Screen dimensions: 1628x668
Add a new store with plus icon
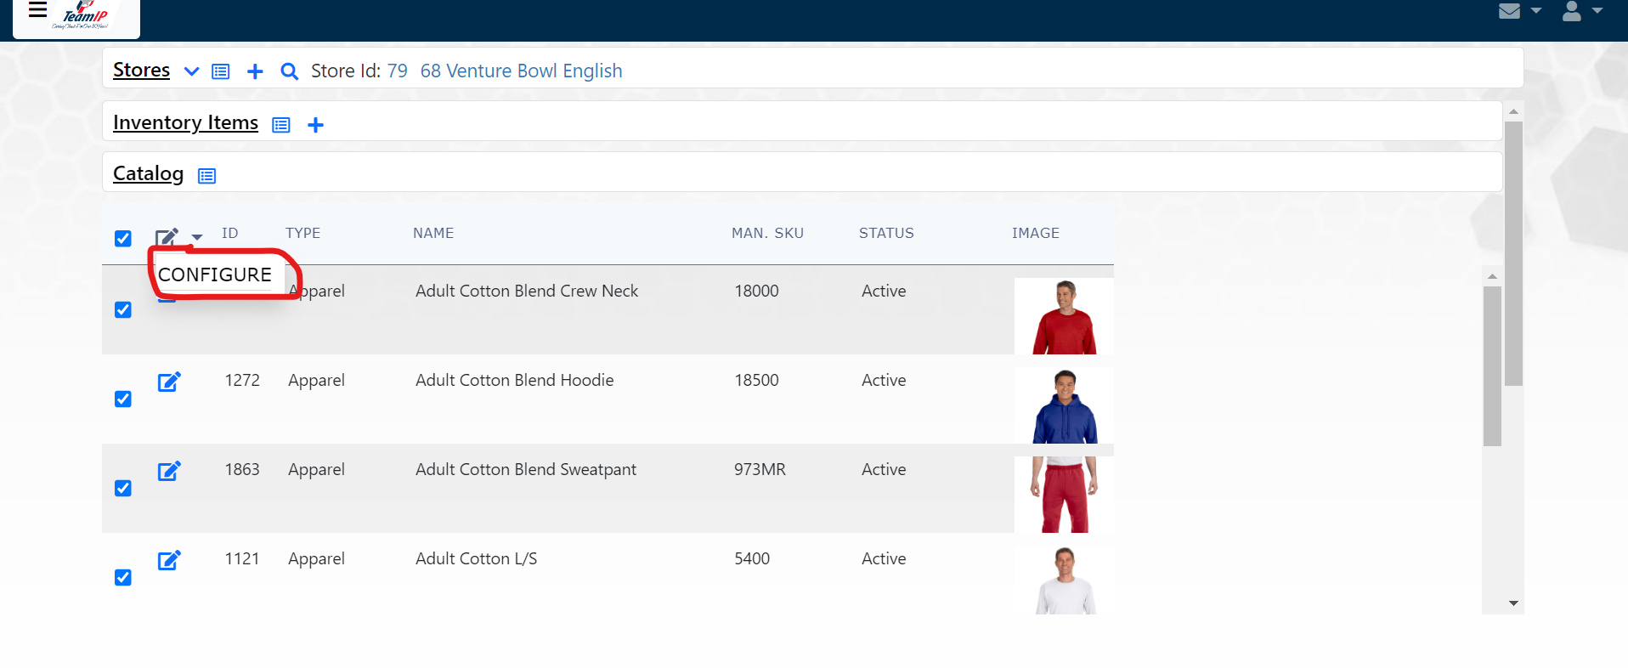point(255,71)
